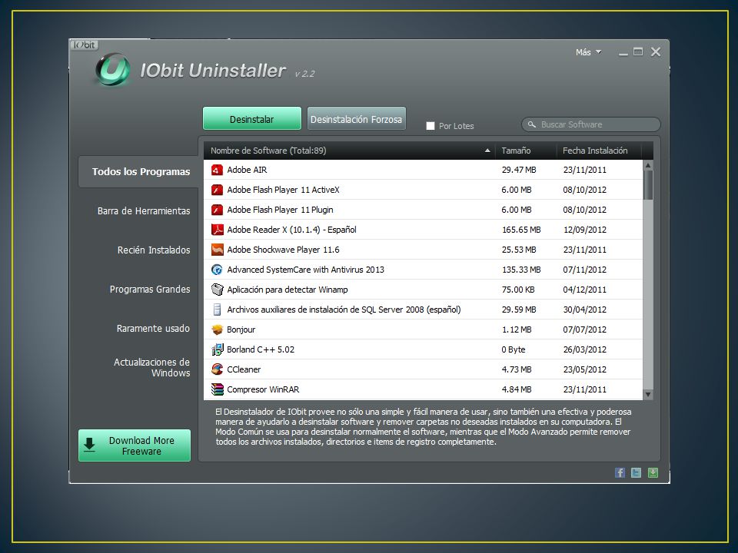Click the Borland C++ 5.02 icon
Screen dimensions: 738x553
tap(217, 350)
